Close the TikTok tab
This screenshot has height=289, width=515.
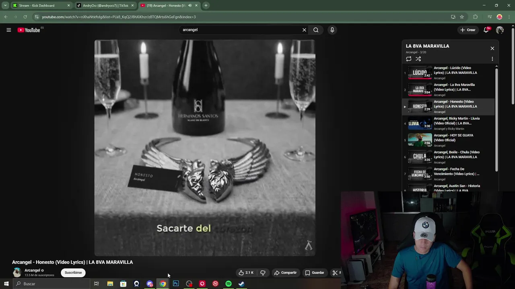(132, 6)
